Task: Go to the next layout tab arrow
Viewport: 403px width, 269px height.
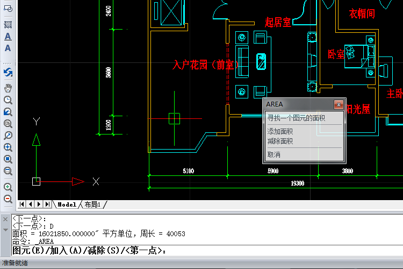Action: 39,204
